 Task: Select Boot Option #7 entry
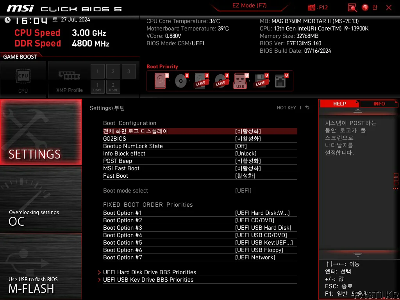(200, 257)
